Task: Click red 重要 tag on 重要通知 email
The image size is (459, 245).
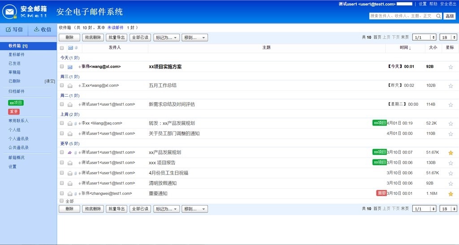Action: [x=381, y=193]
